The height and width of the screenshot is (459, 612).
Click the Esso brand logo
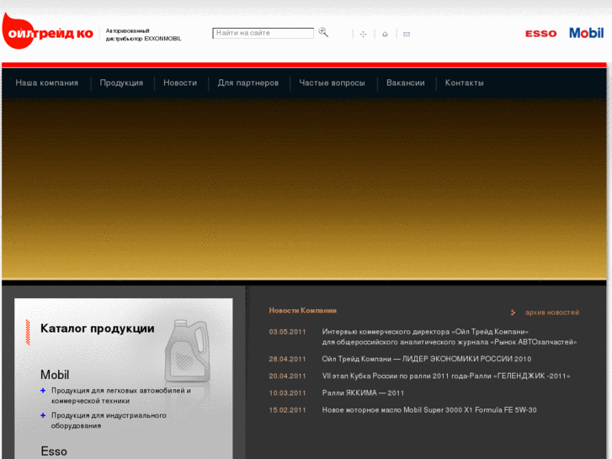(541, 34)
